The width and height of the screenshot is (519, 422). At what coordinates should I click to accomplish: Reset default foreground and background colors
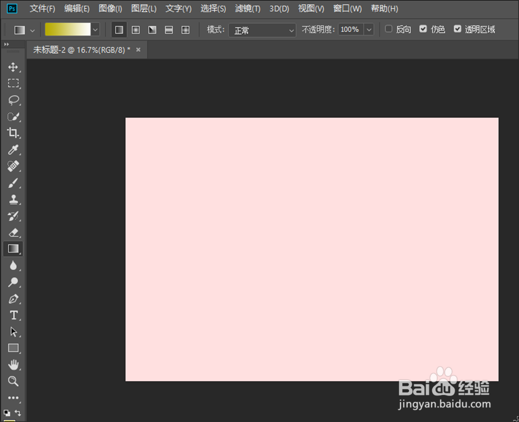coord(7,413)
